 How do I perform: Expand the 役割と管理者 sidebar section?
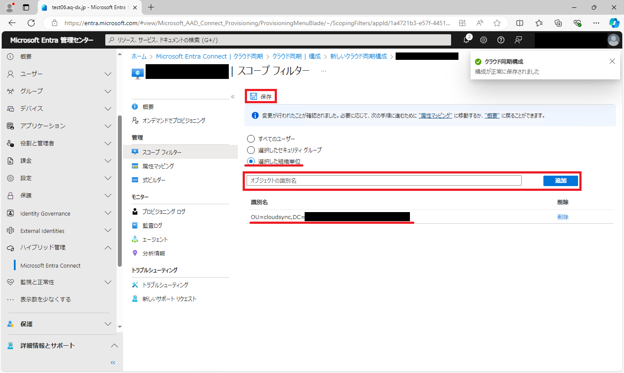click(x=108, y=143)
